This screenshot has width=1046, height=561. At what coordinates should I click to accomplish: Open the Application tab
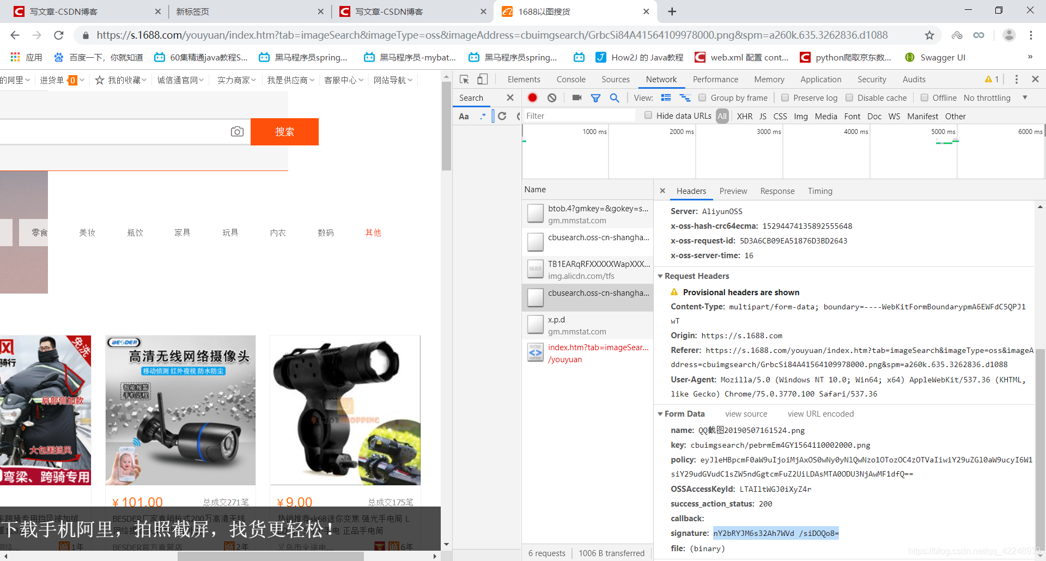coord(820,80)
